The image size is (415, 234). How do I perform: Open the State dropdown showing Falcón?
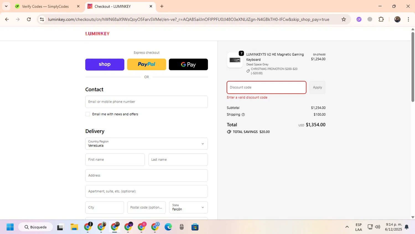click(188, 207)
